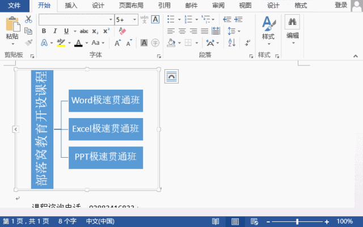Viewport: 363px width, 227px height.
Task: Apply bullet list
Action: (x=171, y=19)
